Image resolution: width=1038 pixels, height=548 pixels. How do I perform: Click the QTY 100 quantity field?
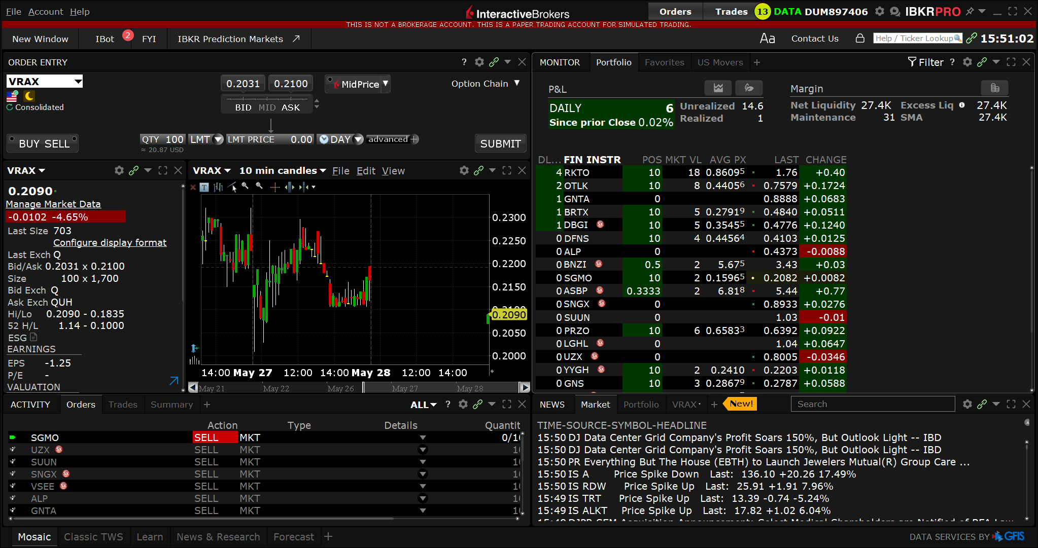162,139
